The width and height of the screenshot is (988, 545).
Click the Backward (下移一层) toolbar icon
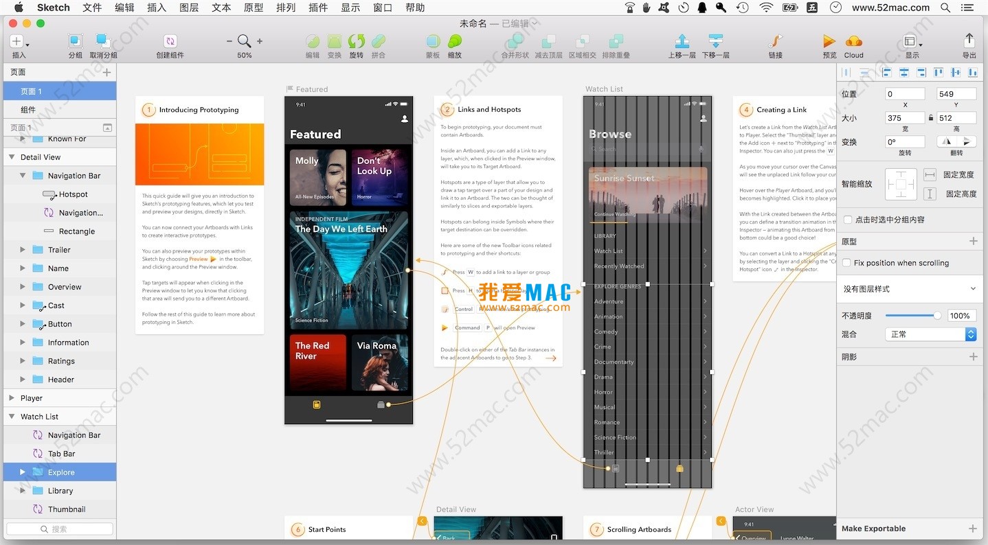(715, 42)
